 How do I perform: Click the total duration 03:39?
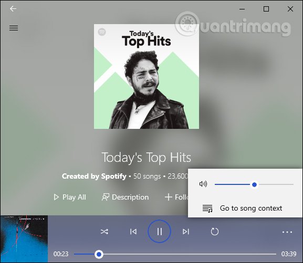tap(289, 254)
